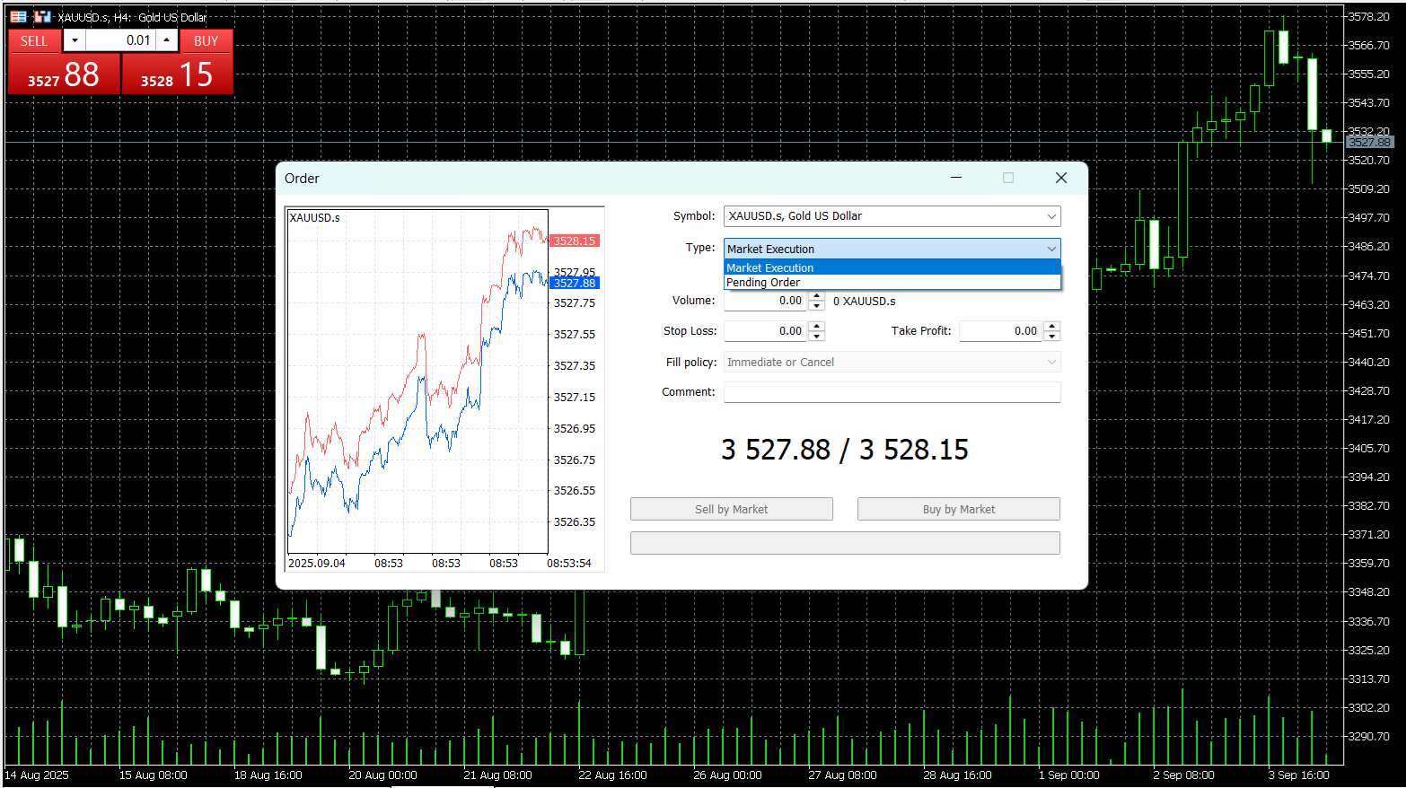
Task: Click the one-click trading panel icon
Action: [x=18, y=16]
